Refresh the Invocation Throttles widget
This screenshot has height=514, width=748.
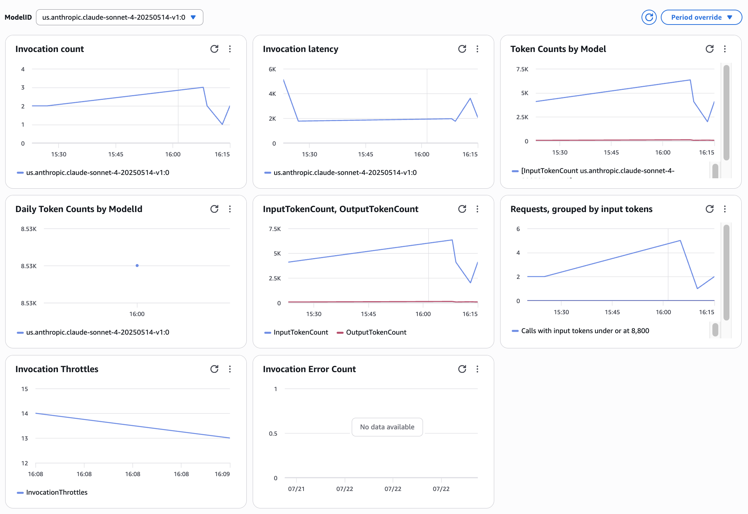click(214, 369)
